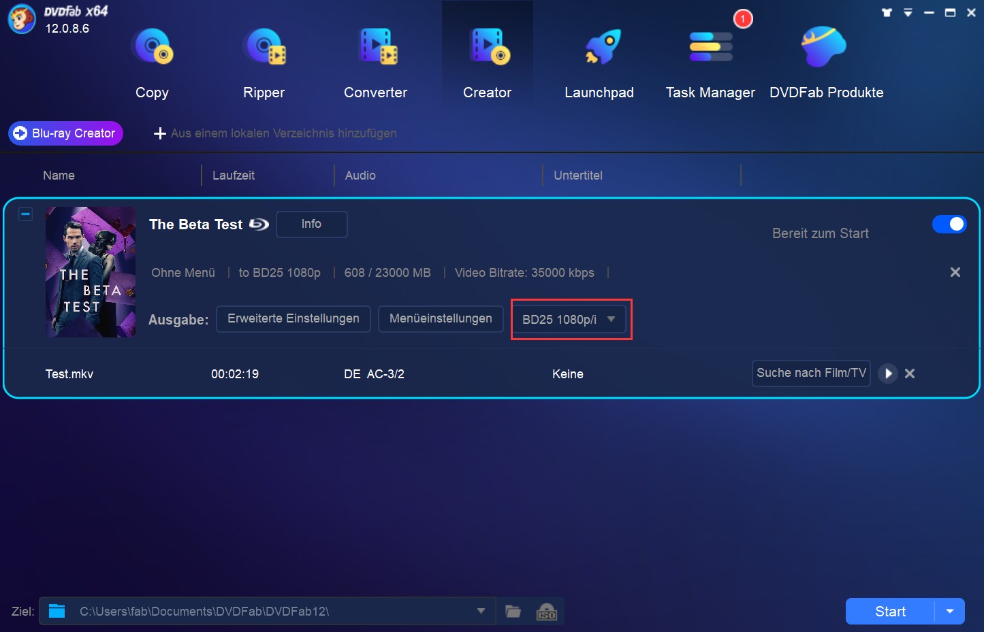
Task: Click the Keine subtitle entry
Action: (x=568, y=374)
